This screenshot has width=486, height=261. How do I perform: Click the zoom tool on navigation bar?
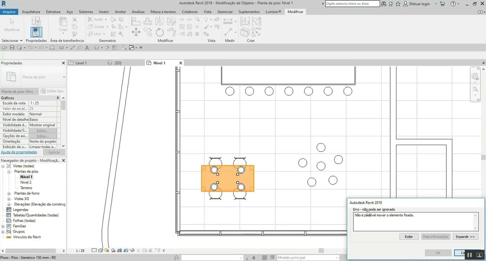pyautogui.click(x=475, y=89)
